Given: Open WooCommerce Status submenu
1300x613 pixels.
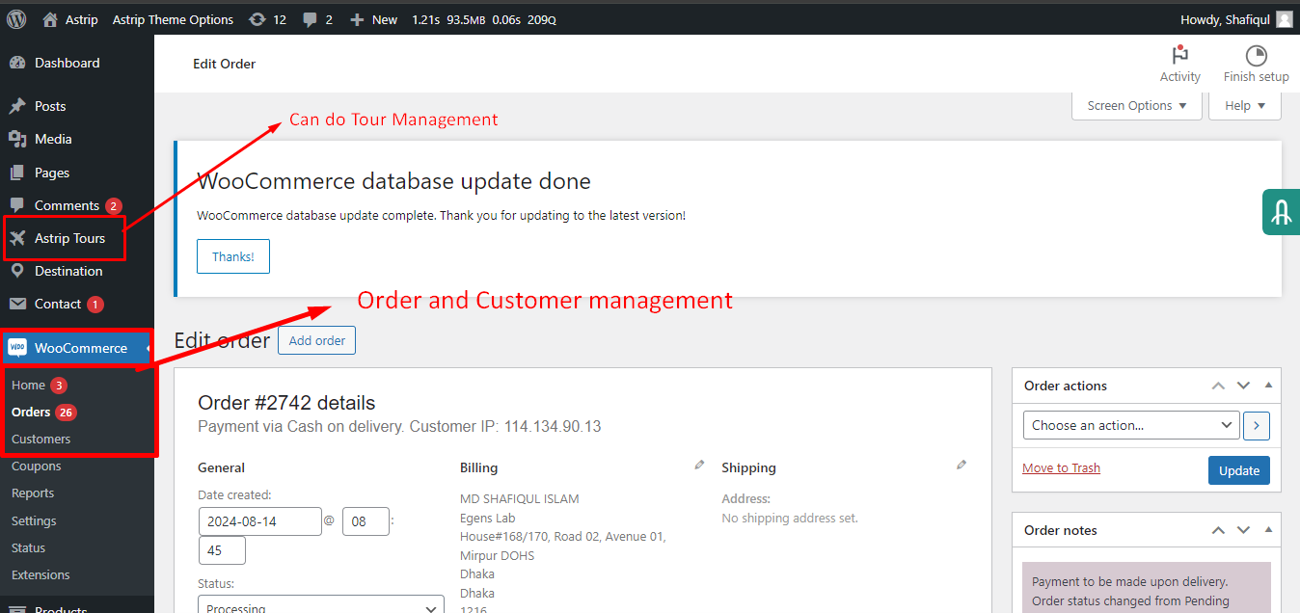Looking at the screenshot, I should [x=28, y=547].
